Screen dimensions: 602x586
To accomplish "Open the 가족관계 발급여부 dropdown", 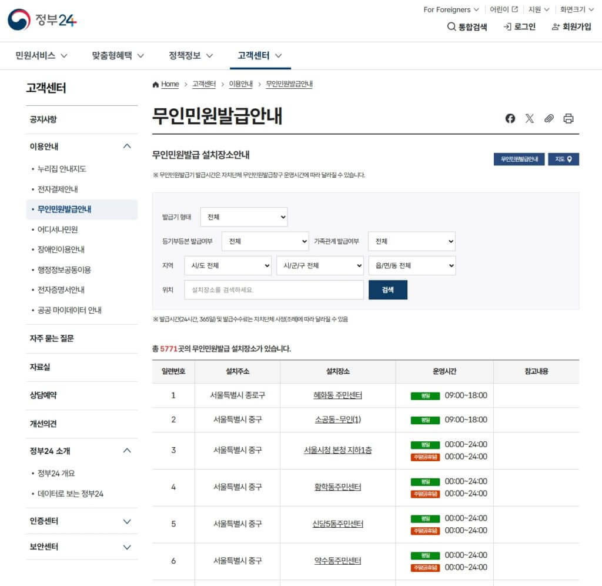I will tap(412, 241).
